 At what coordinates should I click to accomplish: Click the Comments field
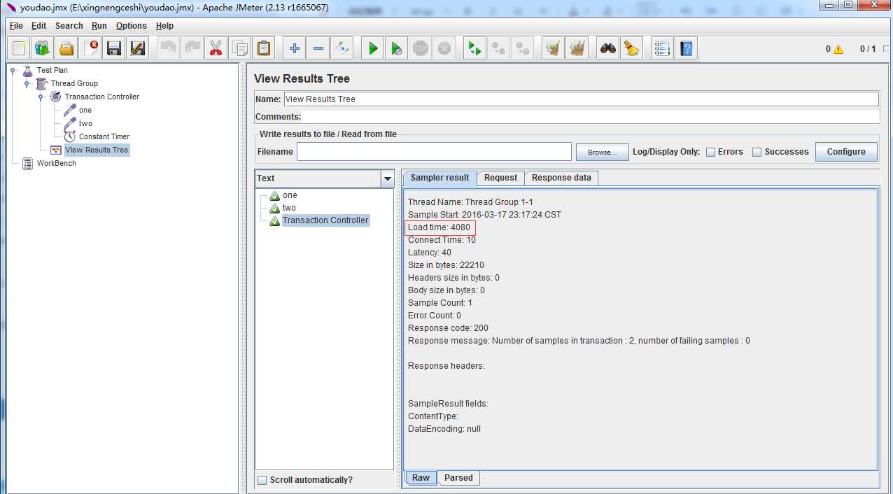coord(591,117)
